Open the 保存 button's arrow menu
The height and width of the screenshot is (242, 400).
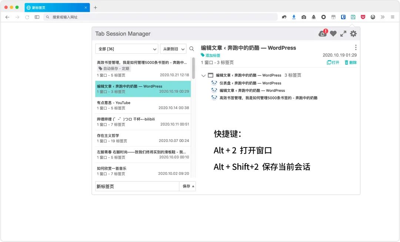pos(193,186)
